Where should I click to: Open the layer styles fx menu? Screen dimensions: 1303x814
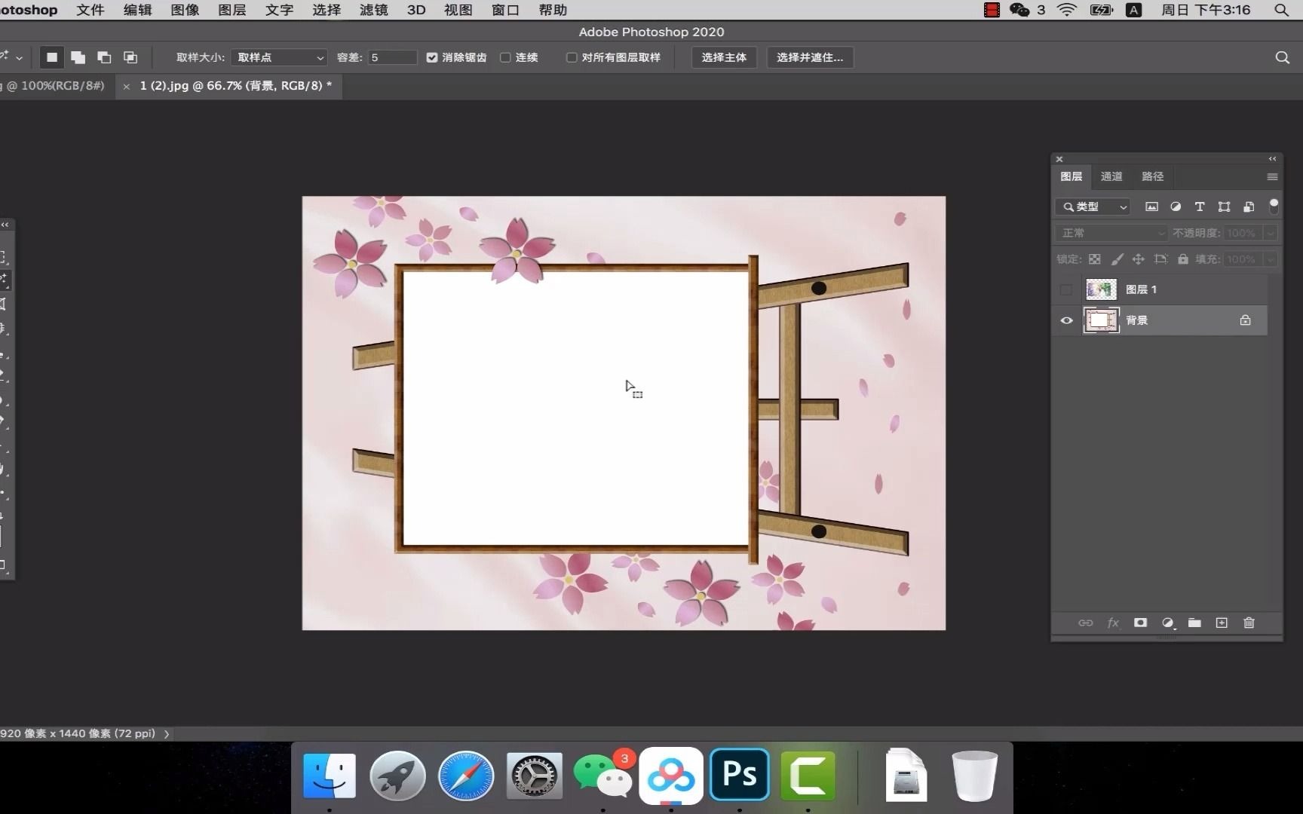1113,623
